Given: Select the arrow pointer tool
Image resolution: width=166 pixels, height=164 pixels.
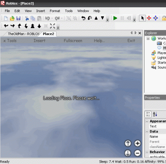Looking at the screenshot, I should (x=142, y=18).
